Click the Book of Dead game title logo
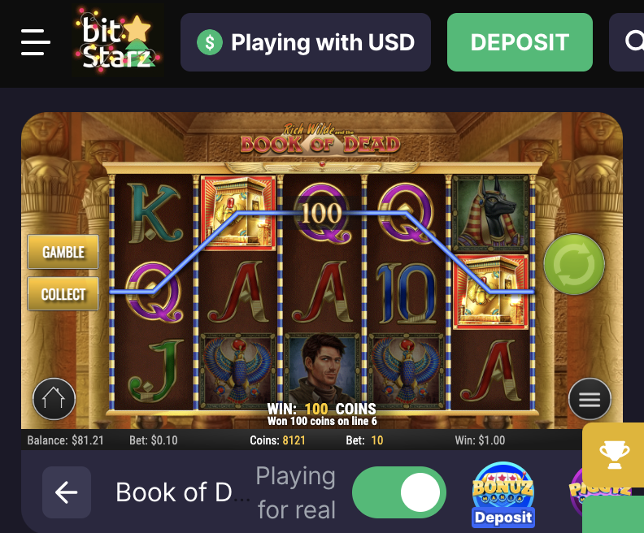Viewport: 644px width, 533px height. tap(321, 140)
